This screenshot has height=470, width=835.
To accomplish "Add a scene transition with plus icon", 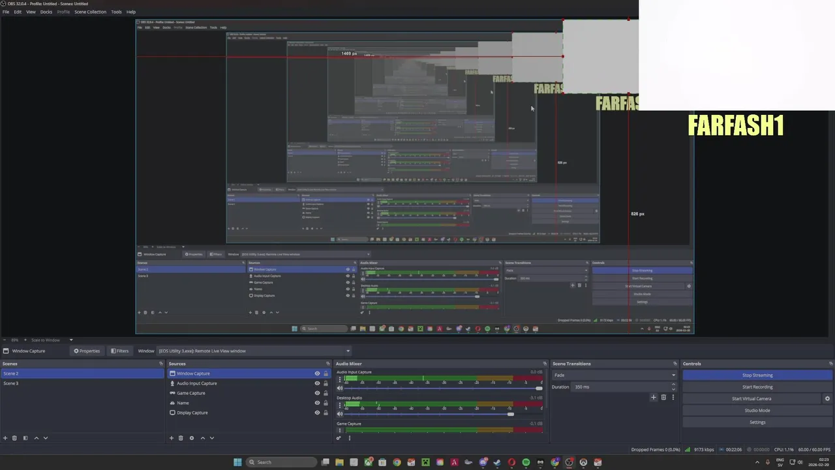I will coord(653,397).
